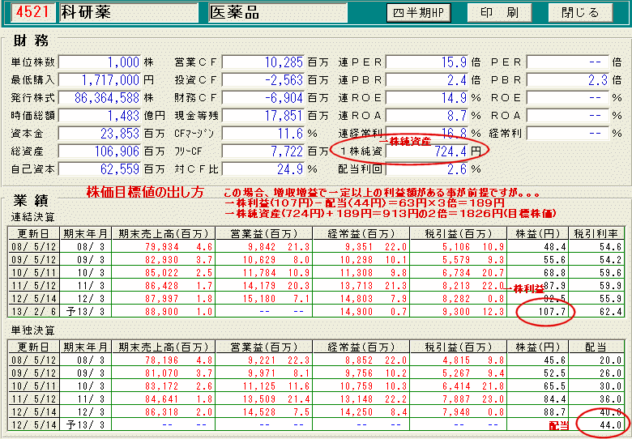Click standalone net profit 7,887
The height and width of the screenshot is (439, 632).
click(459, 399)
